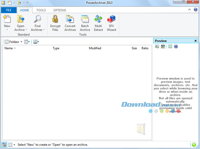Switch to the TOOLS ribbon tab
This screenshot has width=200, height=149.
pos(41,10)
